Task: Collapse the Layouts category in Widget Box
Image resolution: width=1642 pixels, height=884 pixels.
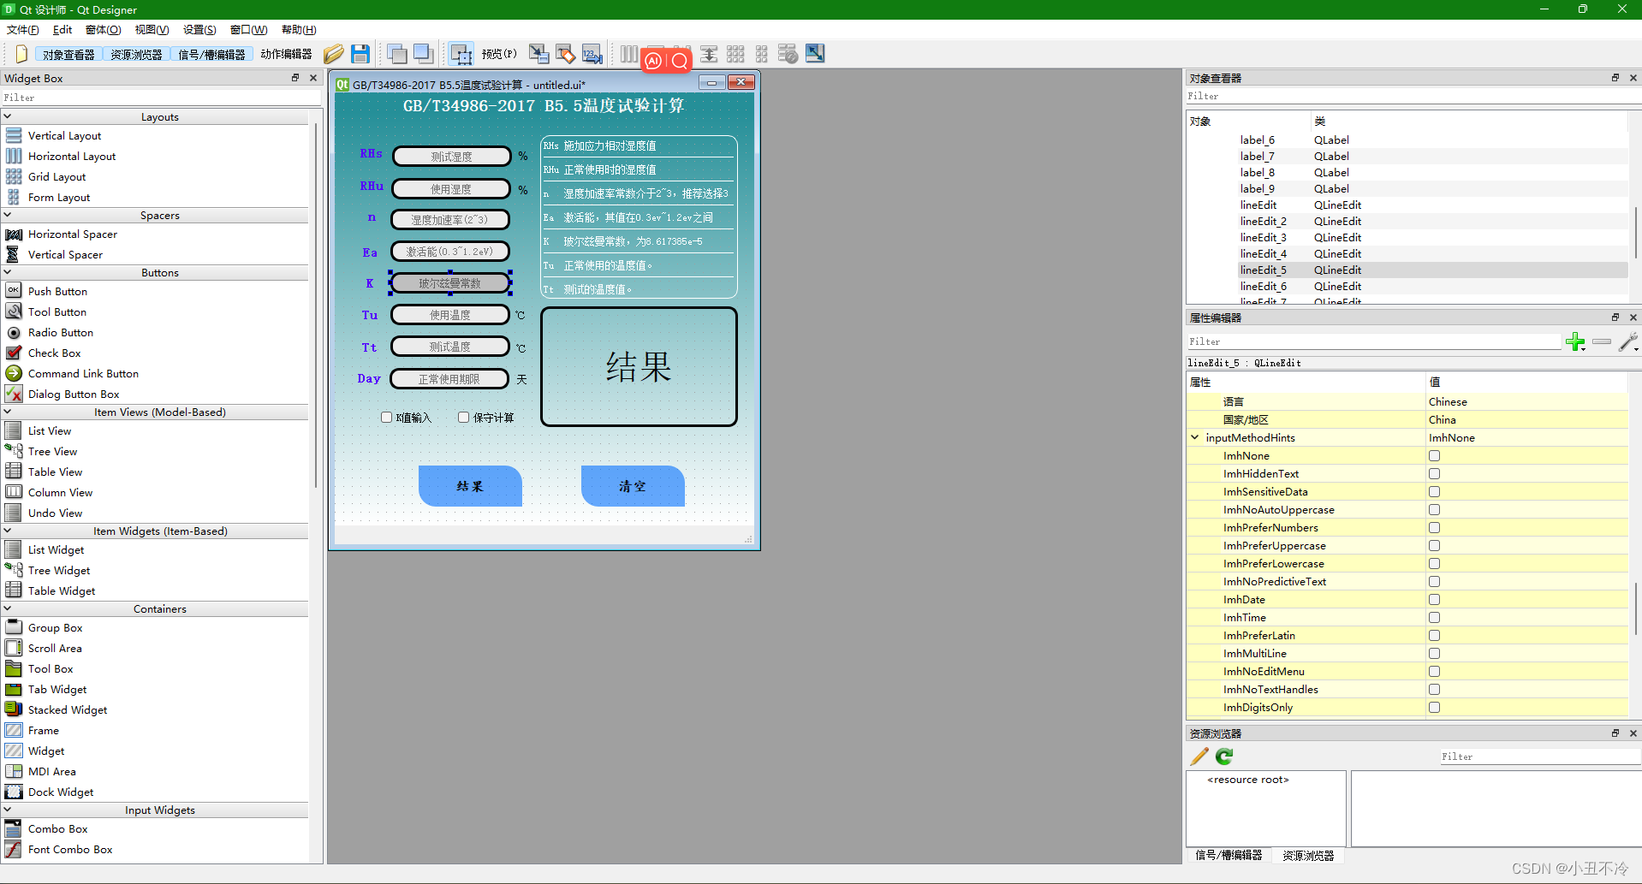Action: click(x=8, y=116)
